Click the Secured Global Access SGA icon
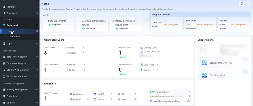 pyautogui.click(x=204, y=63)
